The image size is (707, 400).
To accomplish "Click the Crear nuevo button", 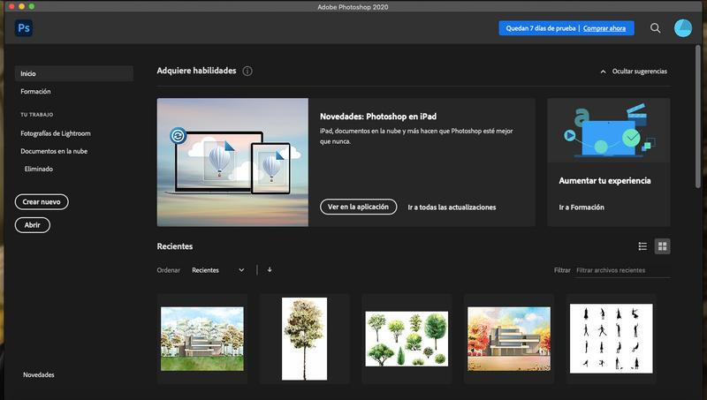I will 42,202.
